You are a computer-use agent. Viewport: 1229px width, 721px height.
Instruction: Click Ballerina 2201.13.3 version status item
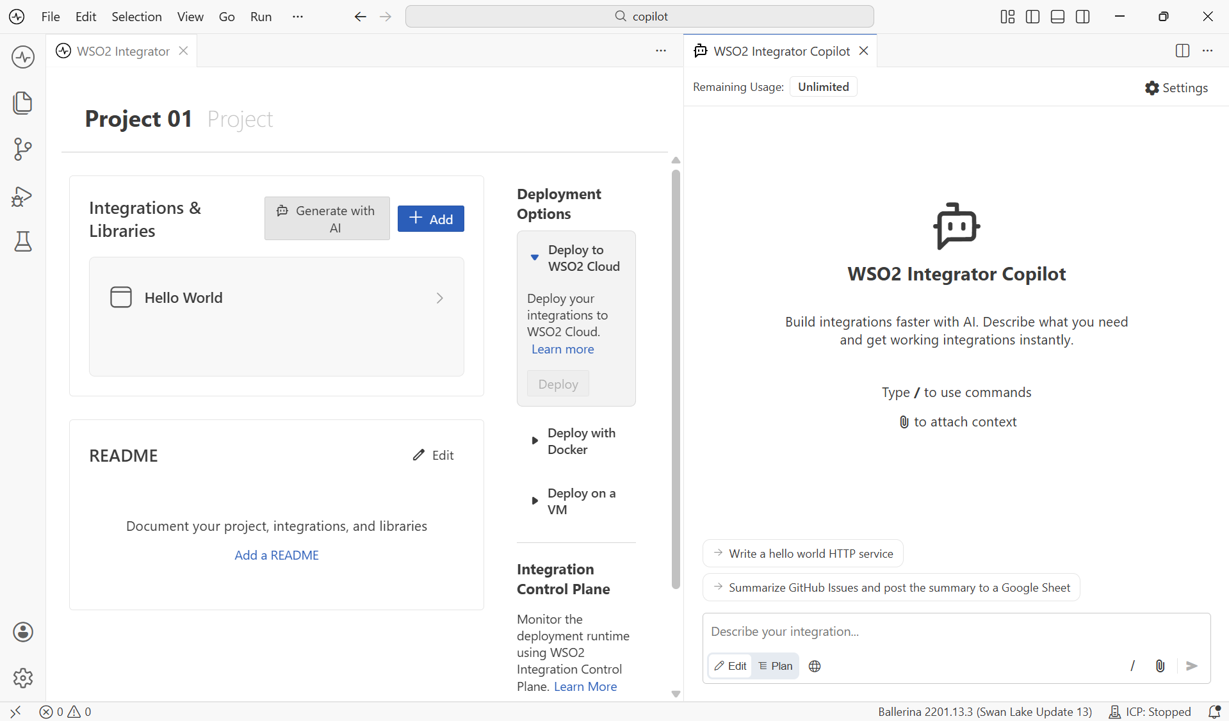point(985,711)
